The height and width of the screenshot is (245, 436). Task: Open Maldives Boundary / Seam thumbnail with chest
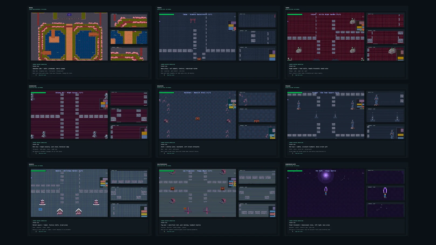tap(257, 116)
